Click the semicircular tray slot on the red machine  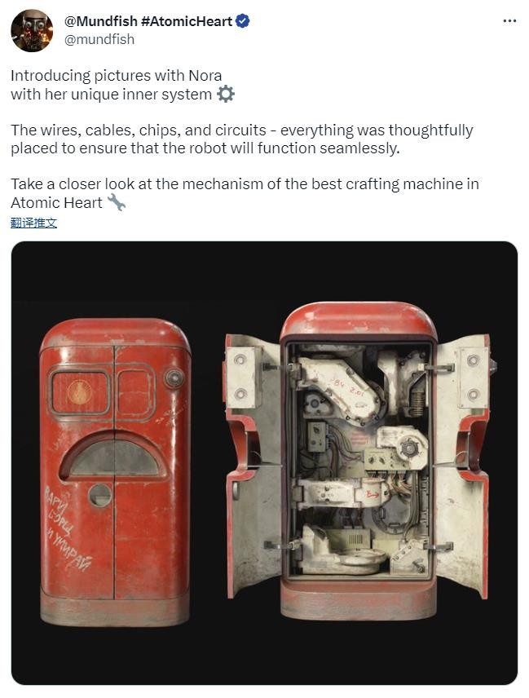(x=114, y=456)
